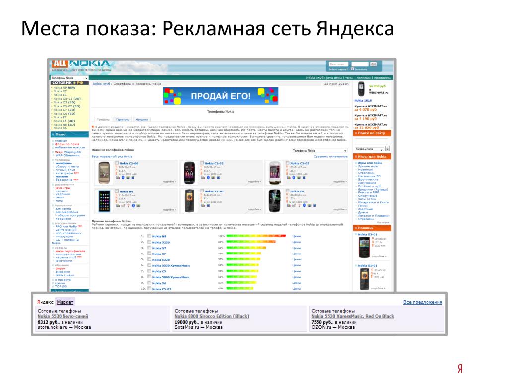The image size is (508, 381).
Task: View the Nokia N9 phone image
Action: click(104, 201)
